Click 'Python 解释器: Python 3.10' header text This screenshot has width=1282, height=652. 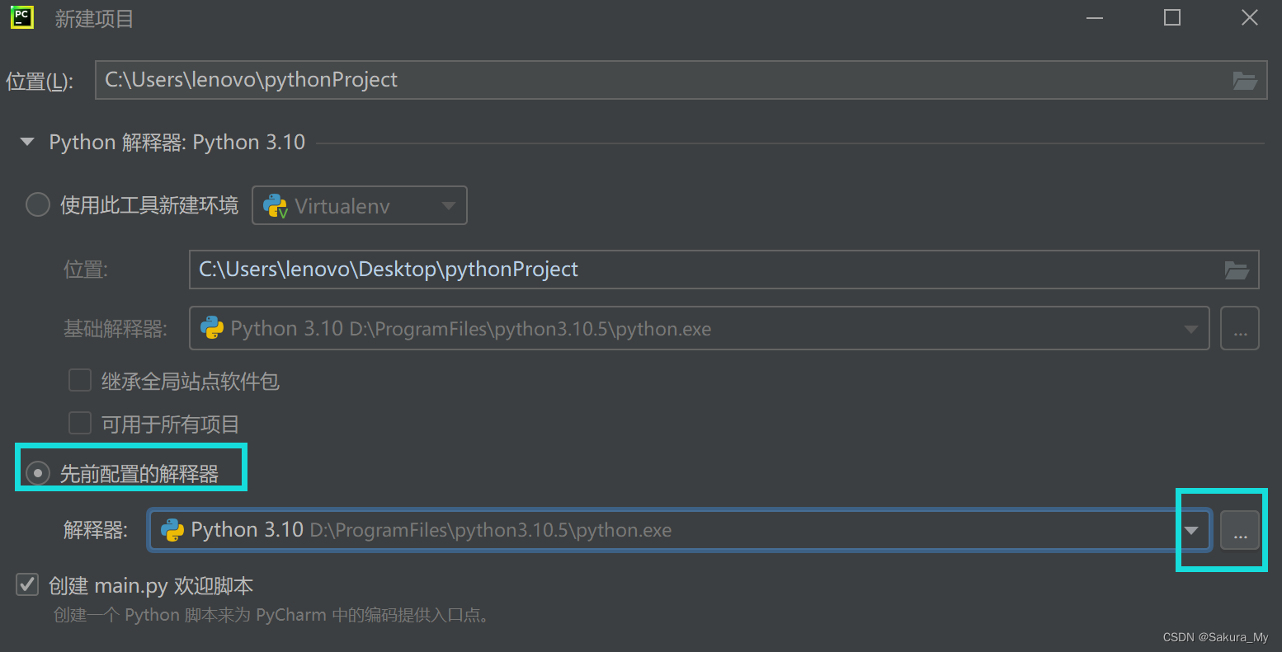coord(177,143)
